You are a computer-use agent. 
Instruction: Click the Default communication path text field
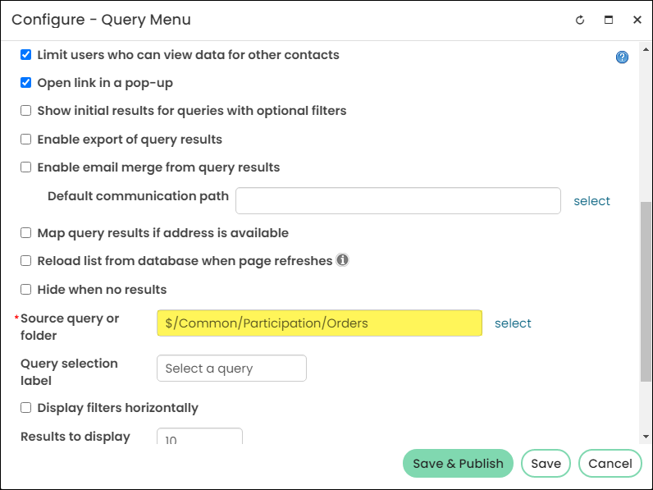(x=398, y=201)
